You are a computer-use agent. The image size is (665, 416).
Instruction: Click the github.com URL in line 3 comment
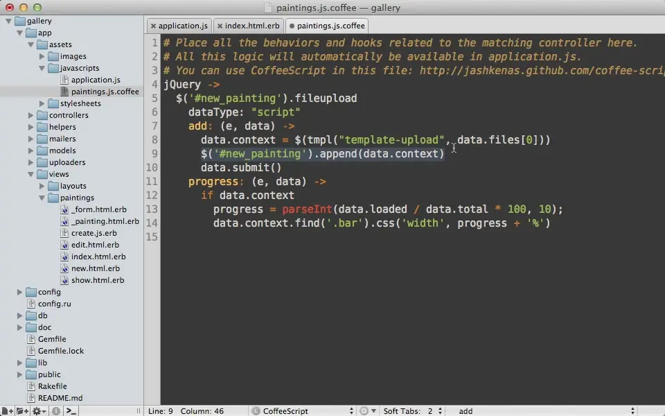point(542,71)
